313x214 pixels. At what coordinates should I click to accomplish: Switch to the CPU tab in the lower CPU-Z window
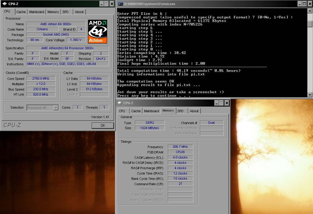122,111
